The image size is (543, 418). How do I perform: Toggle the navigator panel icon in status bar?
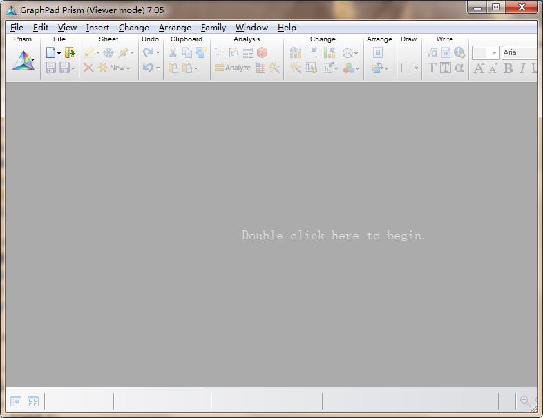pos(16,401)
